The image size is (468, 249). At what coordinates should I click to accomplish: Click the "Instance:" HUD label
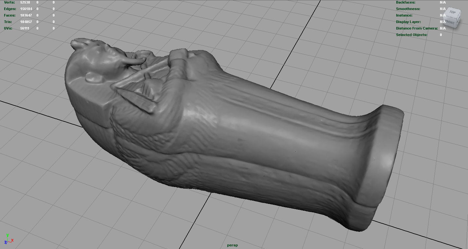pyautogui.click(x=404, y=15)
